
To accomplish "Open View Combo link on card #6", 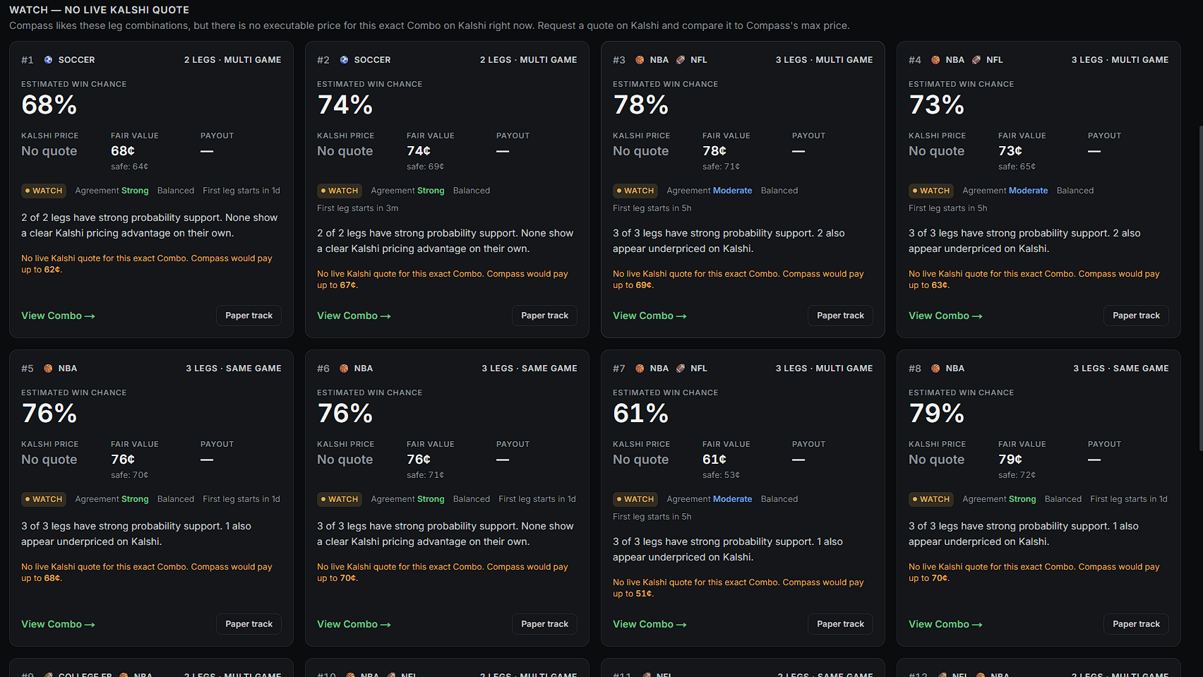I will click(354, 624).
